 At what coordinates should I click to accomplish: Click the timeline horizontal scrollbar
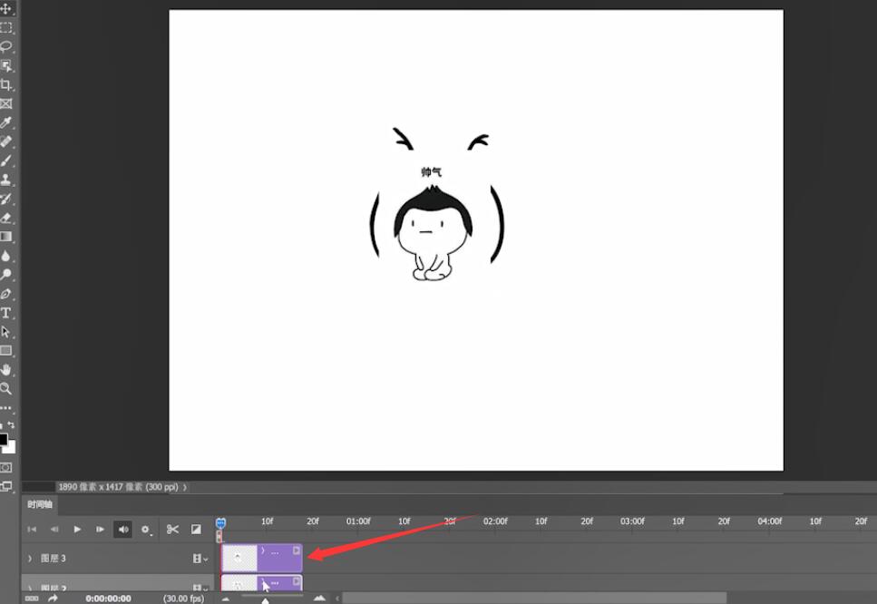pyautogui.click(x=534, y=598)
